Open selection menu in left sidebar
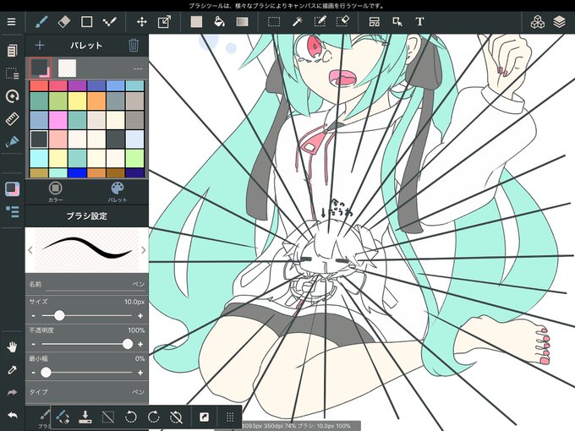Viewport: 575px width, 431px height. (12, 74)
